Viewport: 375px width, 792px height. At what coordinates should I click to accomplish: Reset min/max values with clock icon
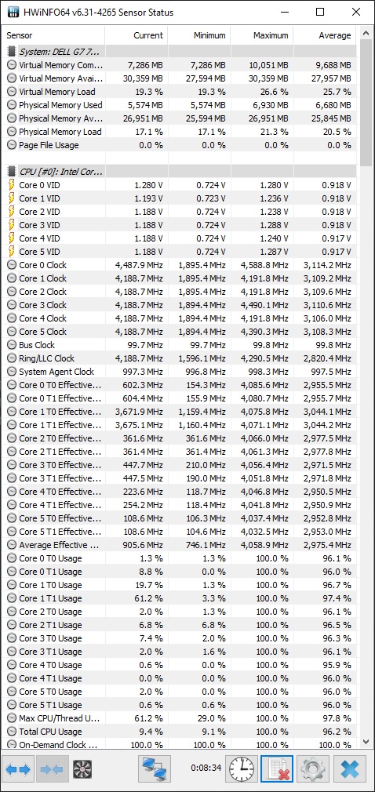tap(241, 769)
